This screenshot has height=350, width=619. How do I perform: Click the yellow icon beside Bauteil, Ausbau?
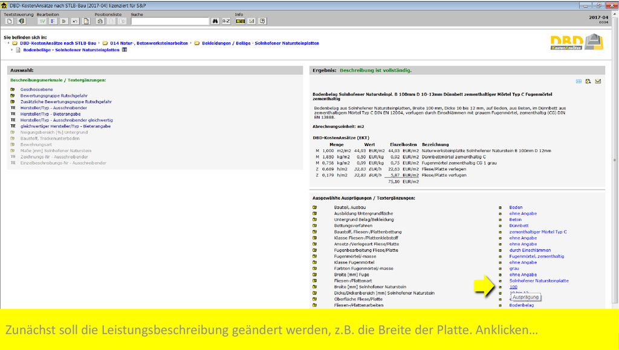[314, 208]
